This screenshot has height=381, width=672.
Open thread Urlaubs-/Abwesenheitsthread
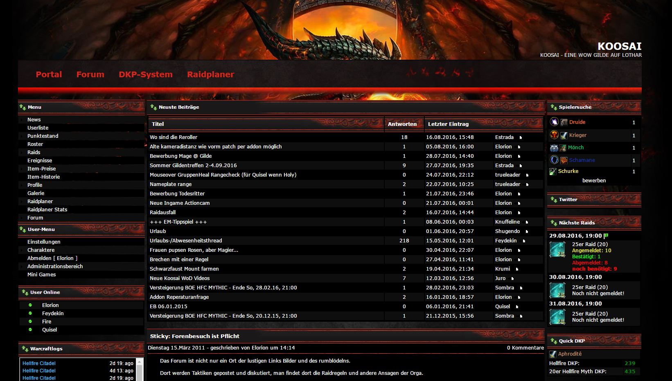[186, 241]
